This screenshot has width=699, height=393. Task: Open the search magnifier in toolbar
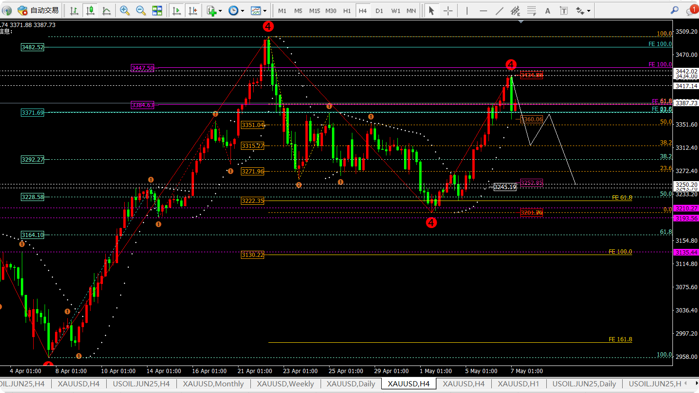[674, 10]
